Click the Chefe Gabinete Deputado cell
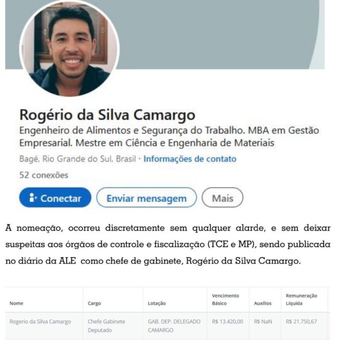Screen dimensions: 348x361 [107, 326]
